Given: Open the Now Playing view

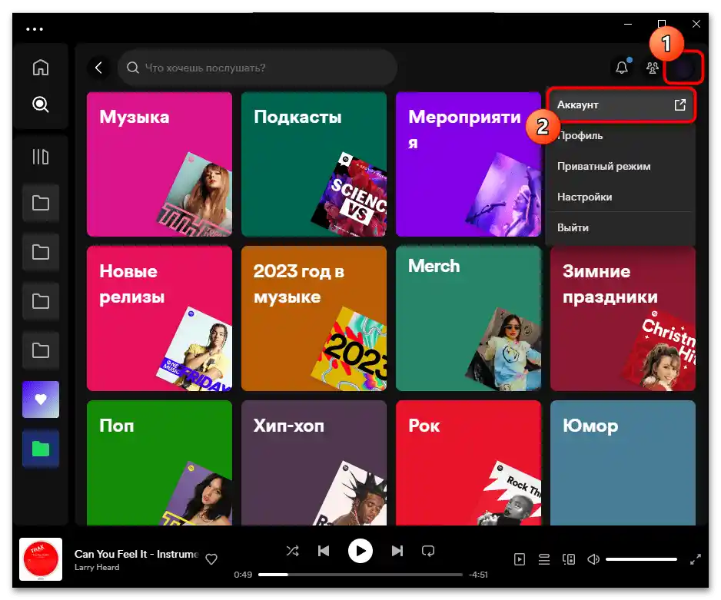Looking at the screenshot, I should pos(521,559).
